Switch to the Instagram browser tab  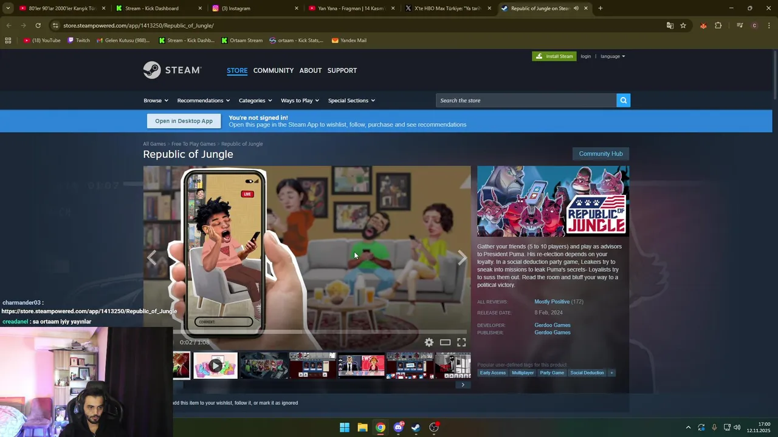pyautogui.click(x=254, y=8)
